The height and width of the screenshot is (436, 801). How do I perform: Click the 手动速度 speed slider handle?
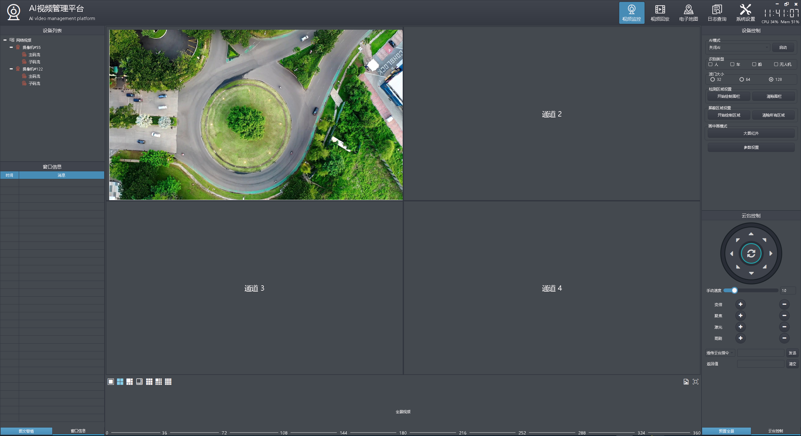tap(734, 290)
